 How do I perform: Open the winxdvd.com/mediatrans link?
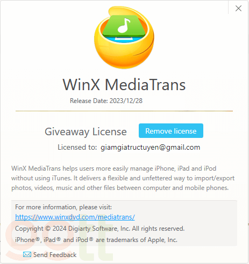[x=75, y=217]
